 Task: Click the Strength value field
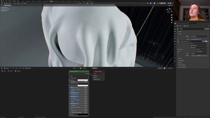(x=199, y=56)
